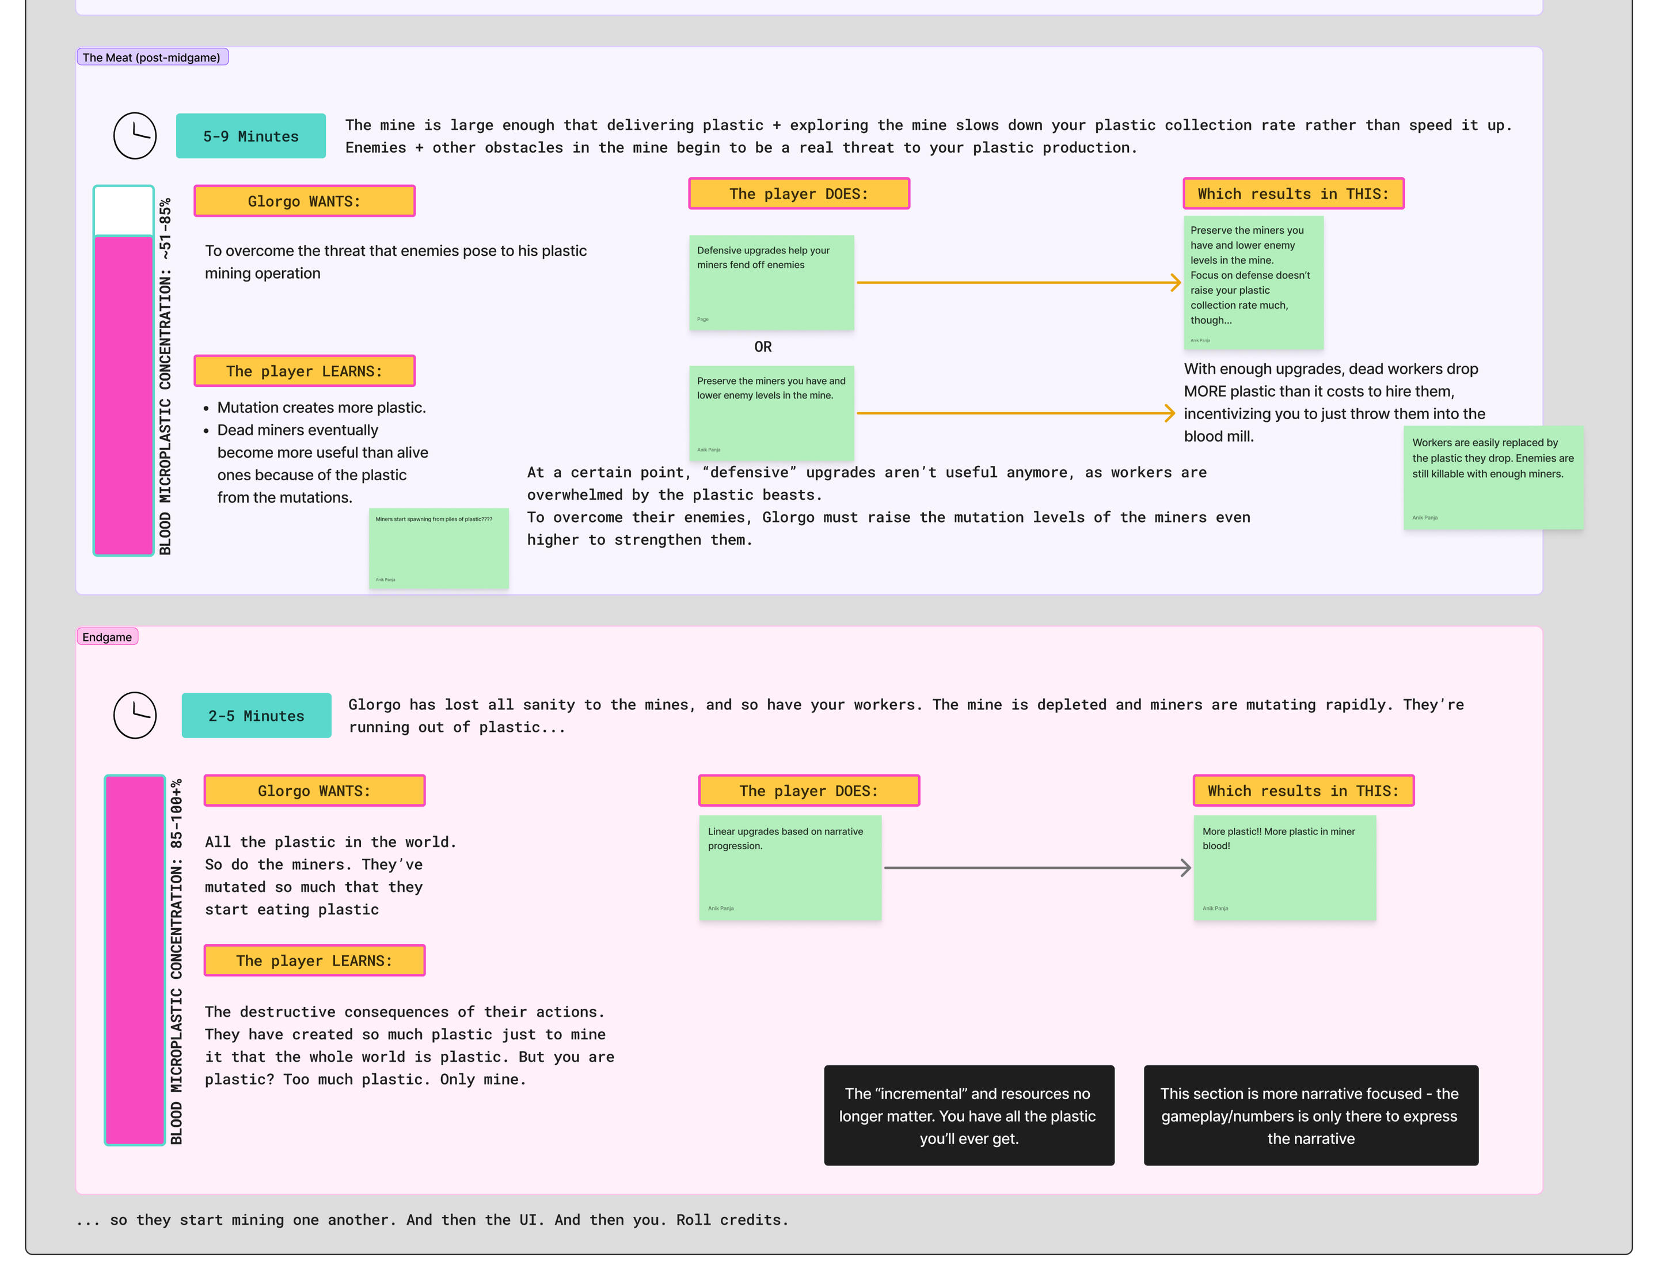Select the black 'This section is more narrative focused' box
Screen dimensions: 1658x1280
tap(1310, 1115)
